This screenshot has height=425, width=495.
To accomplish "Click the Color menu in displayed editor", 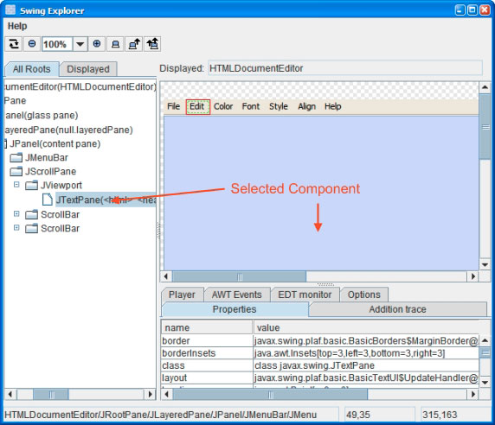I will 223,106.
